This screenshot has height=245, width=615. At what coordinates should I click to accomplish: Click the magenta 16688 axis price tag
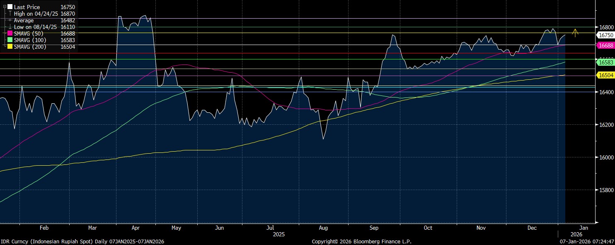point(604,45)
